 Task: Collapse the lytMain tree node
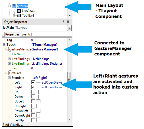click(9, 6)
